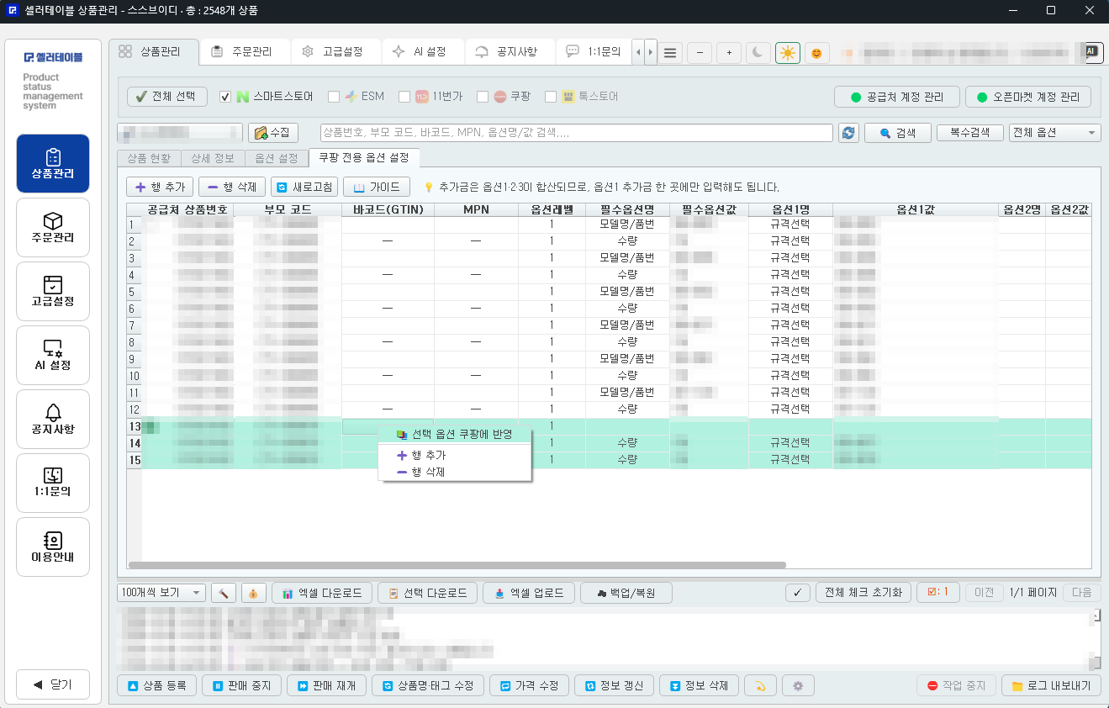
Task: Check the 쿠팡 checkbox
Action: coord(483,97)
